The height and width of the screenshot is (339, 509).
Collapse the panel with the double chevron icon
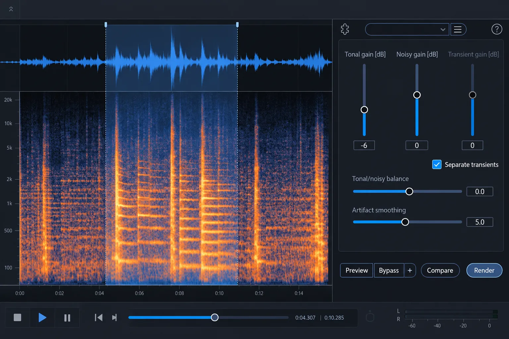click(11, 9)
